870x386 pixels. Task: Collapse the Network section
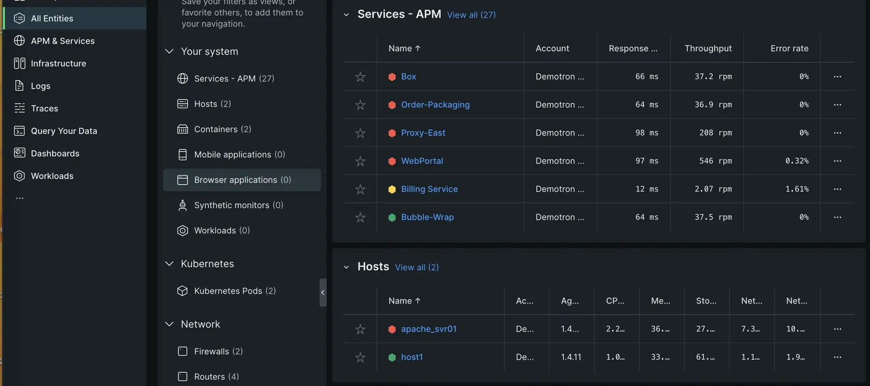169,324
